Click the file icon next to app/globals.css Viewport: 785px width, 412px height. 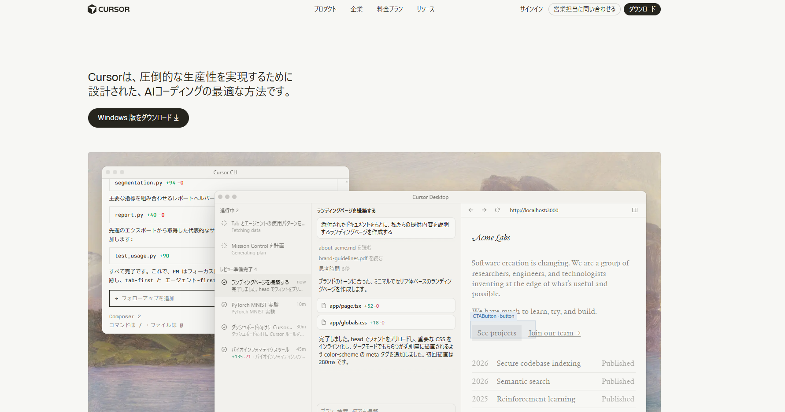coord(324,323)
